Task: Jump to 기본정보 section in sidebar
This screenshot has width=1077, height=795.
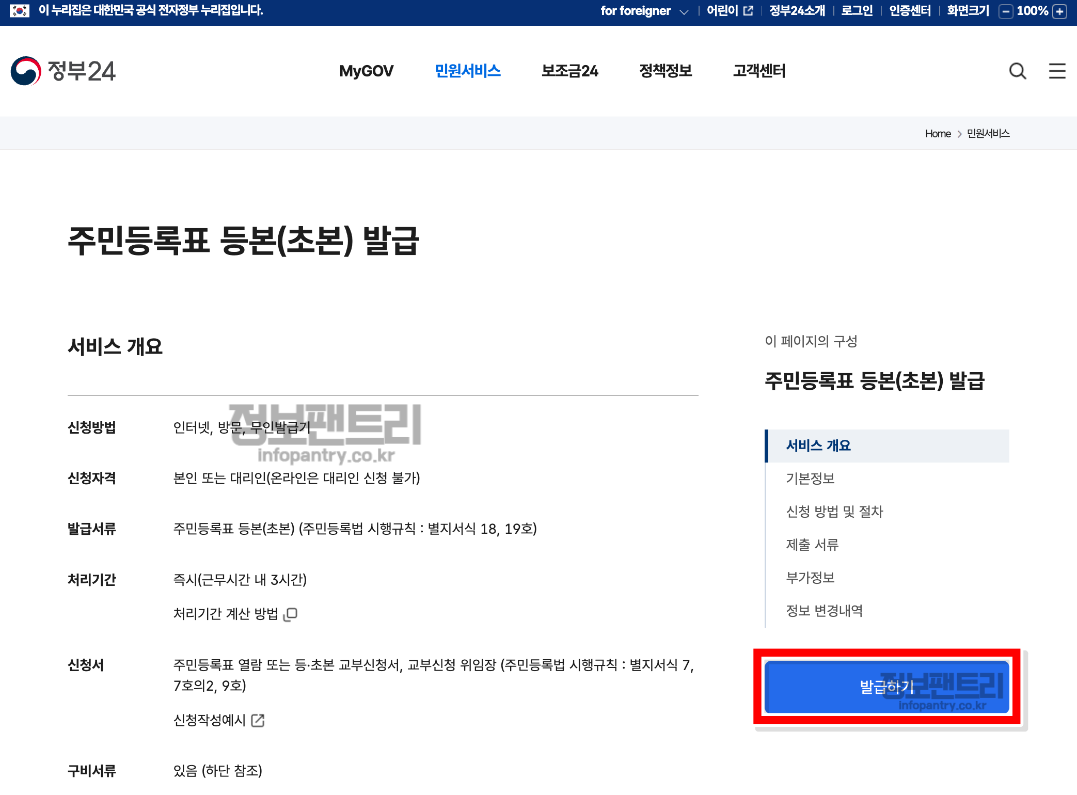Action: (x=810, y=479)
